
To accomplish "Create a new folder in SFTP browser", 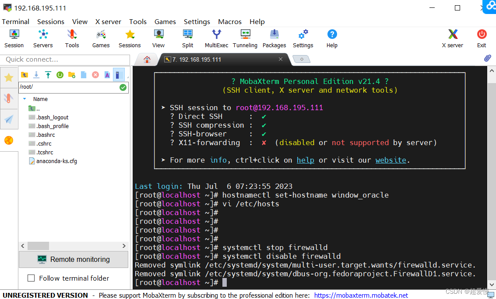I will click(x=72, y=75).
